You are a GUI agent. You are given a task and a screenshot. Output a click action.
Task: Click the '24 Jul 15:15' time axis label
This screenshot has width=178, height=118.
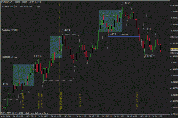[144, 116]
